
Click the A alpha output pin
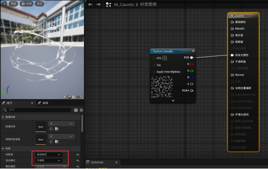[192, 84]
